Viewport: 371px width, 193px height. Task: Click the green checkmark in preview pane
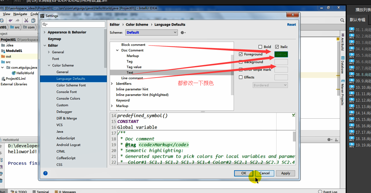(x=293, y=115)
